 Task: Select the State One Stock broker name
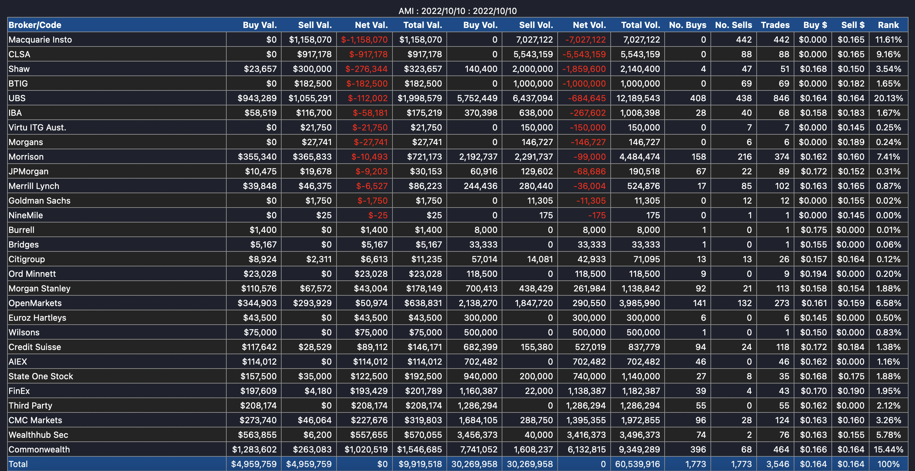click(41, 376)
